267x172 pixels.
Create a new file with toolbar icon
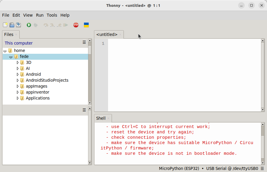point(5,25)
